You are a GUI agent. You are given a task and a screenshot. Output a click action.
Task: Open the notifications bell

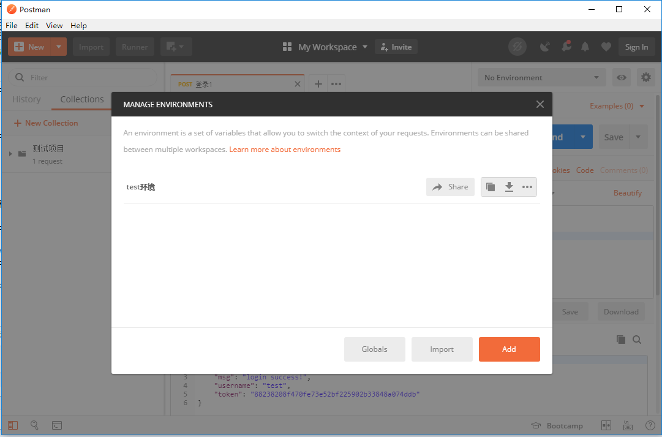click(x=585, y=47)
